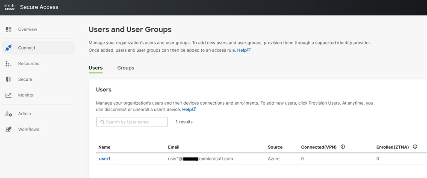Click the Email column header

pos(174,147)
